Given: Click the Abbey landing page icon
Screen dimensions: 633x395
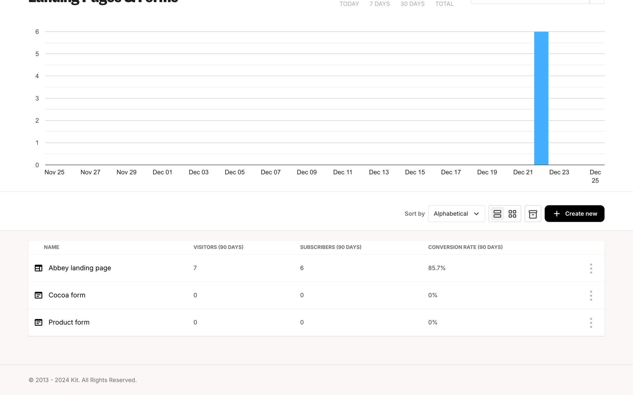Looking at the screenshot, I should [x=39, y=268].
